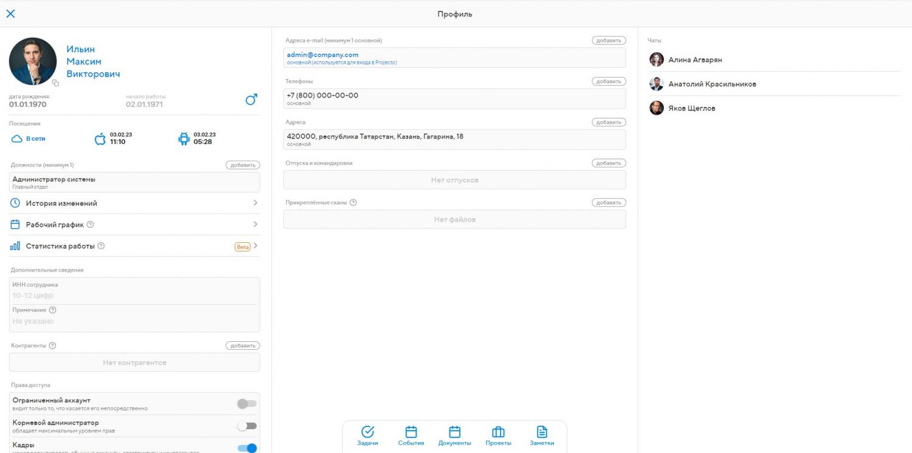Open Documents (Документы) in bottom bar
This screenshot has height=453, width=912.
[454, 432]
